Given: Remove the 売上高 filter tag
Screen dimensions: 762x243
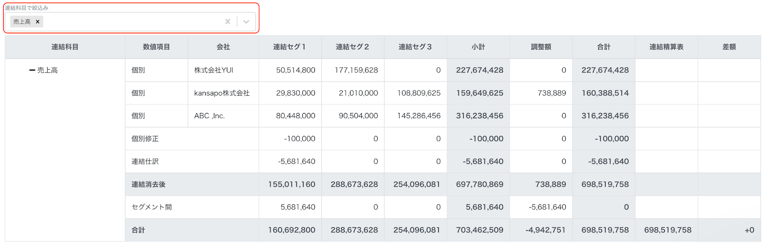Looking at the screenshot, I should click(38, 22).
